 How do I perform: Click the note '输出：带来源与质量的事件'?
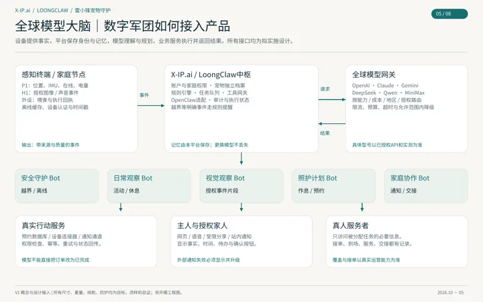tap(50, 145)
